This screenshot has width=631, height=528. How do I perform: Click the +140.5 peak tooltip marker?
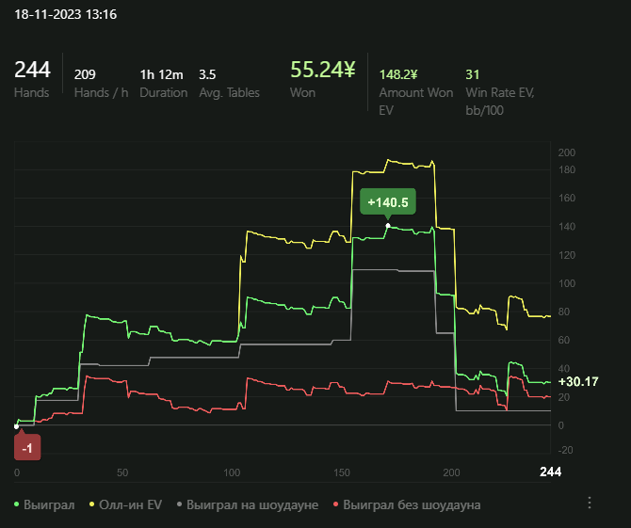(x=387, y=201)
